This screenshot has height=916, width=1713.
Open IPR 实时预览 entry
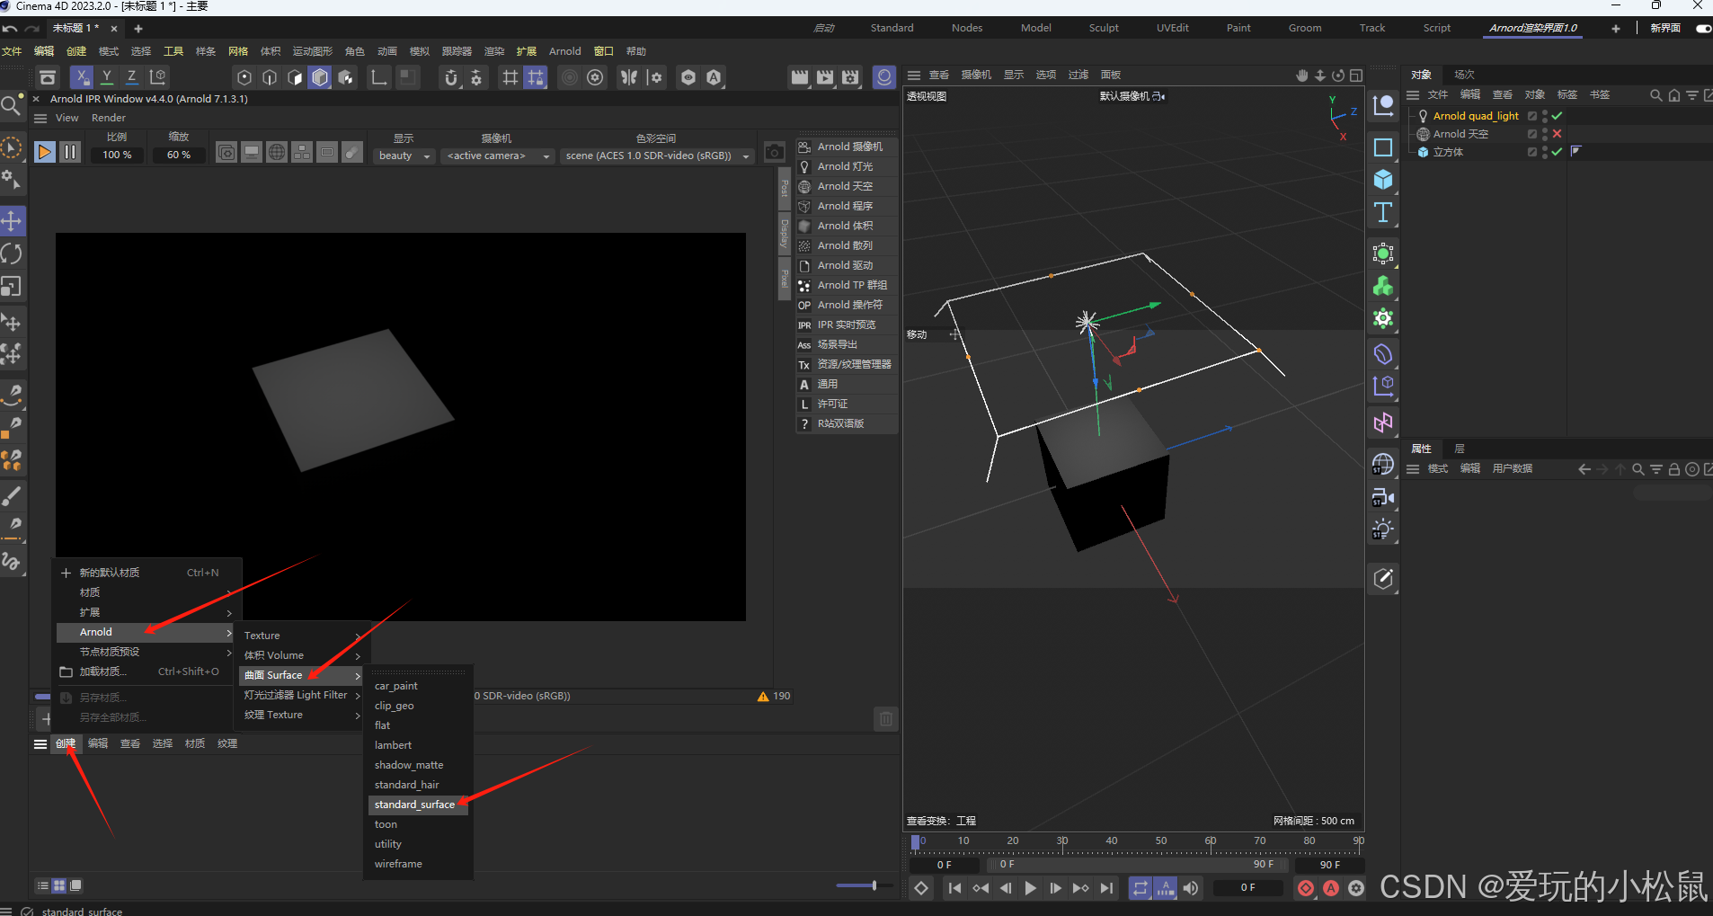[x=847, y=325]
